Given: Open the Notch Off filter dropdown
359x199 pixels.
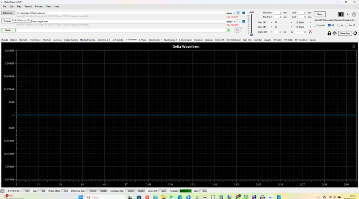Looking at the screenshot, I should pyautogui.click(x=264, y=32).
